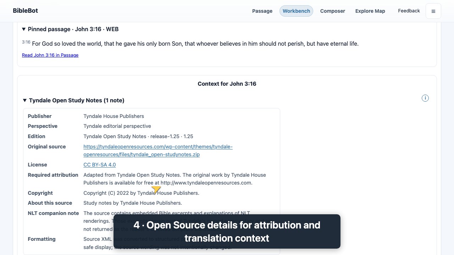Click the Adapted from Tyndale attribution text

coord(175,179)
